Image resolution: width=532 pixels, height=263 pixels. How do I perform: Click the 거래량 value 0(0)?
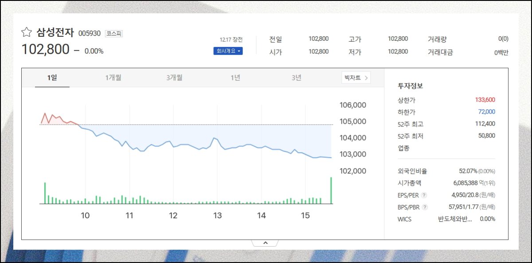tap(503, 39)
